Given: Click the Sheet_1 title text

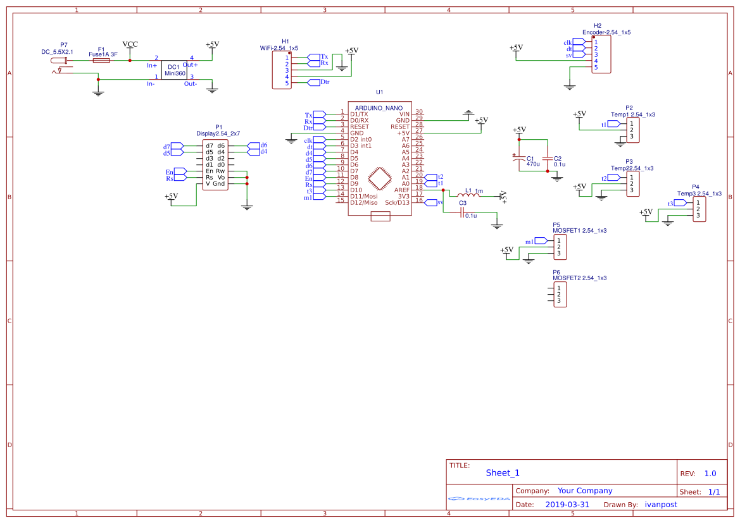Looking at the screenshot, I should (503, 472).
